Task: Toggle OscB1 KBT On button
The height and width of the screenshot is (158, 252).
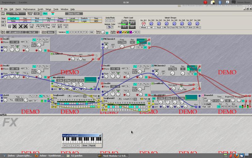Action: tap(27, 42)
